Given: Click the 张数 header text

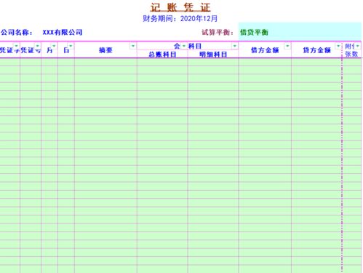Looking at the screenshot, I should tap(351, 54).
